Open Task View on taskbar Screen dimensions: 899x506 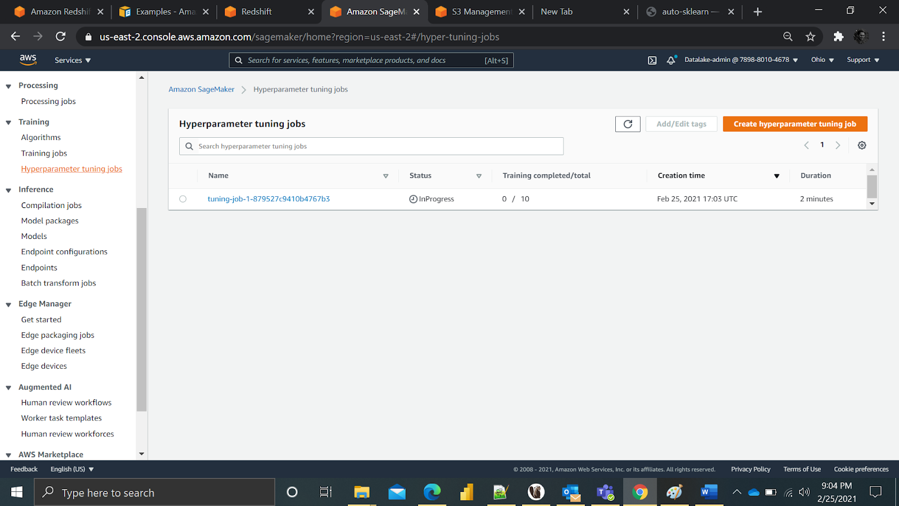tap(326, 493)
